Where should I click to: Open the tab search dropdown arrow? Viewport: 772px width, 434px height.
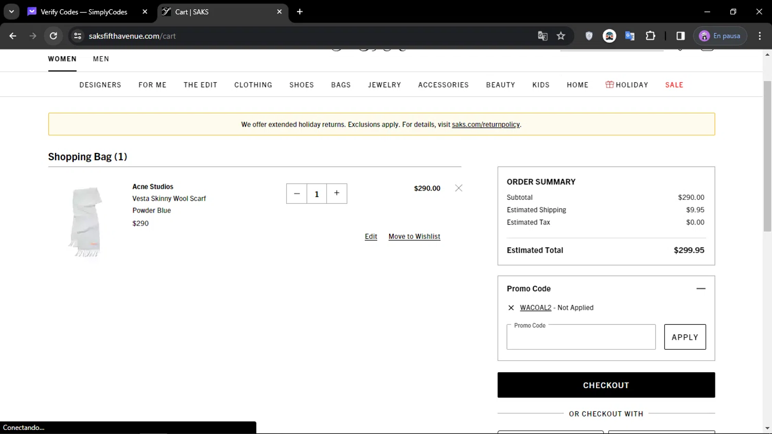pos(11,11)
